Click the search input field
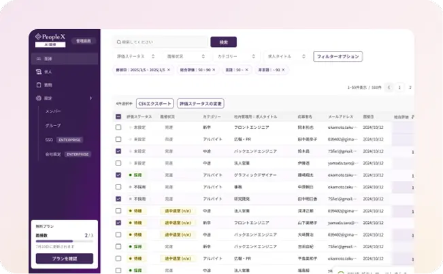The height and width of the screenshot is (274, 443). coord(161,41)
